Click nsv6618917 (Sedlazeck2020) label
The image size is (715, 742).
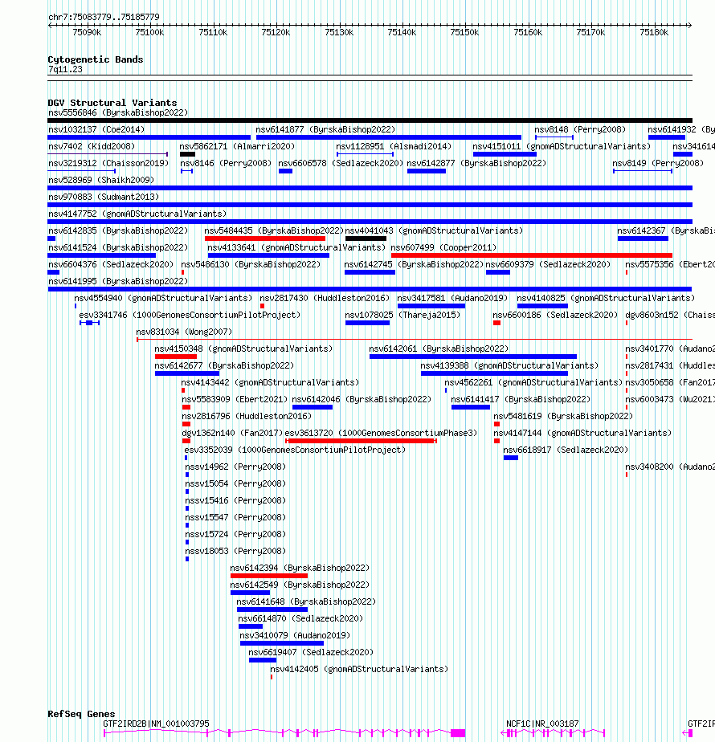[x=566, y=450]
